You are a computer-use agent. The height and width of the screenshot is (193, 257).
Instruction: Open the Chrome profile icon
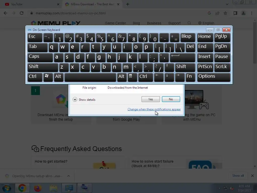[x=243, y=13]
